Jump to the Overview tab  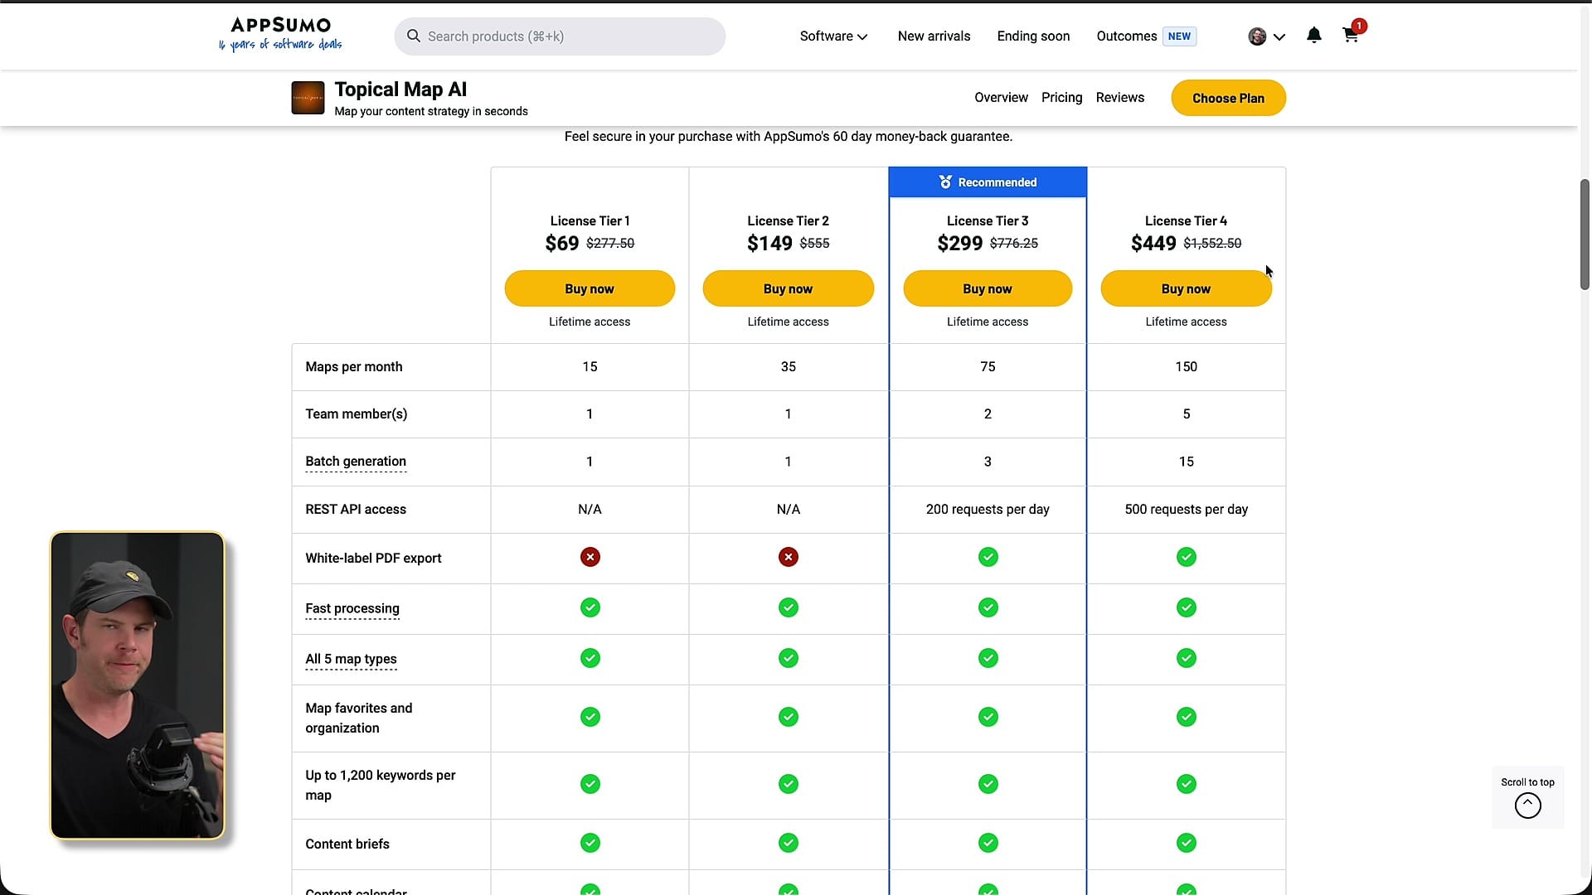pyautogui.click(x=1001, y=98)
